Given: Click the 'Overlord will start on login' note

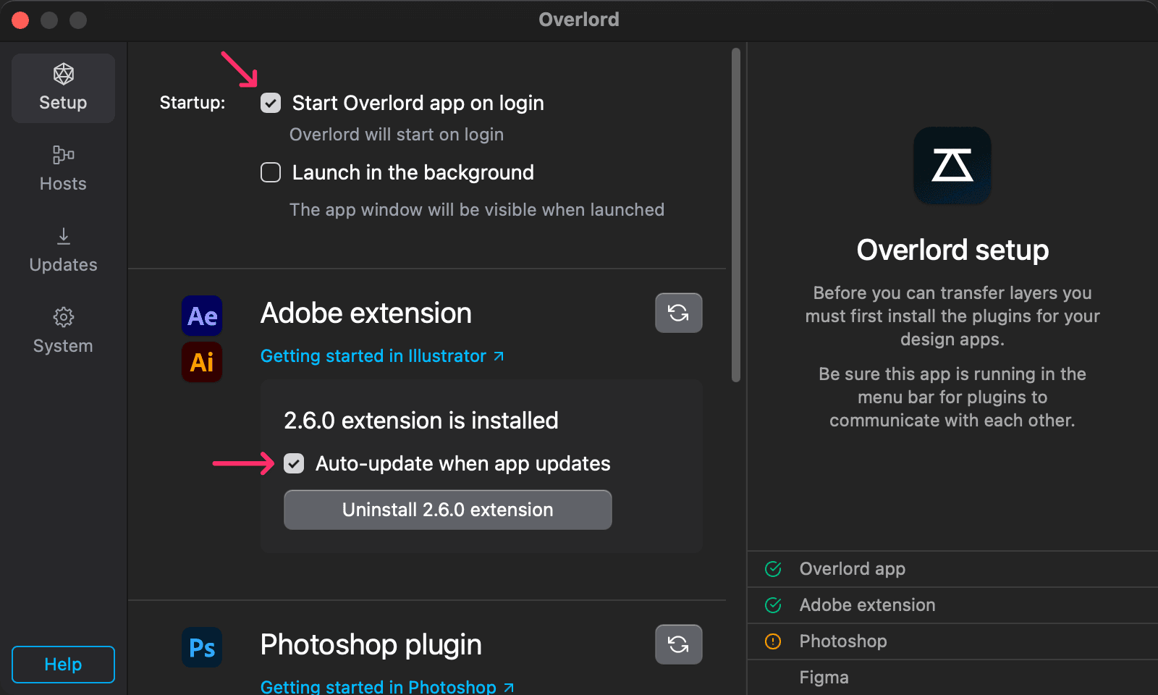Looking at the screenshot, I should (x=397, y=135).
